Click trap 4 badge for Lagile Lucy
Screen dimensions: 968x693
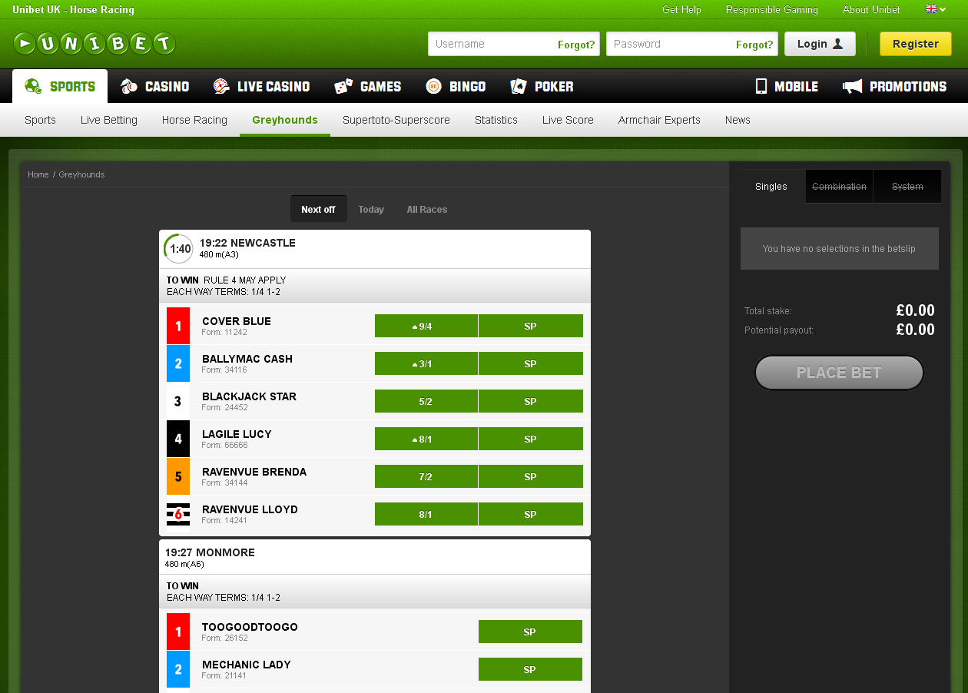tap(178, 439)
